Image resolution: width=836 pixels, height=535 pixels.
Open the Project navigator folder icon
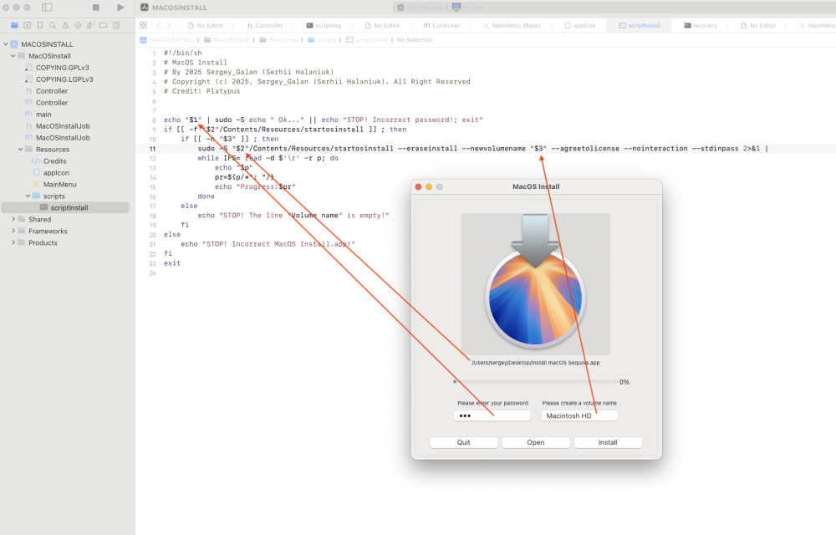pyautogui.click(x=14, y=25)
